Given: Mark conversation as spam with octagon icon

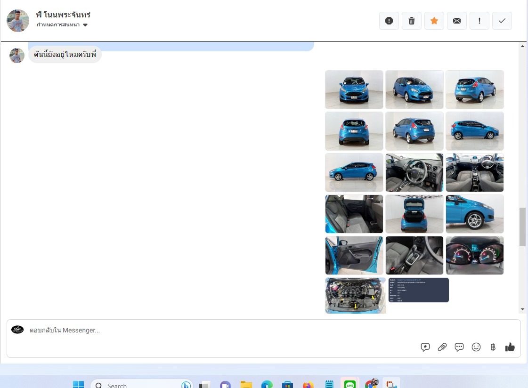Looking at the screenshot, I should 389,21.
